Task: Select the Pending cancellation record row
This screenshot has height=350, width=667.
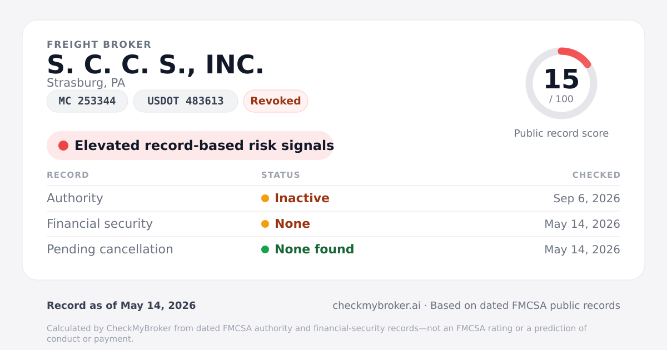Action: point(333,249)
